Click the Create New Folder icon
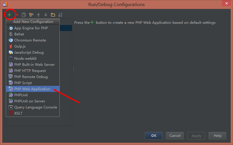This screenshot has width=233, height=145. point(53,15)
